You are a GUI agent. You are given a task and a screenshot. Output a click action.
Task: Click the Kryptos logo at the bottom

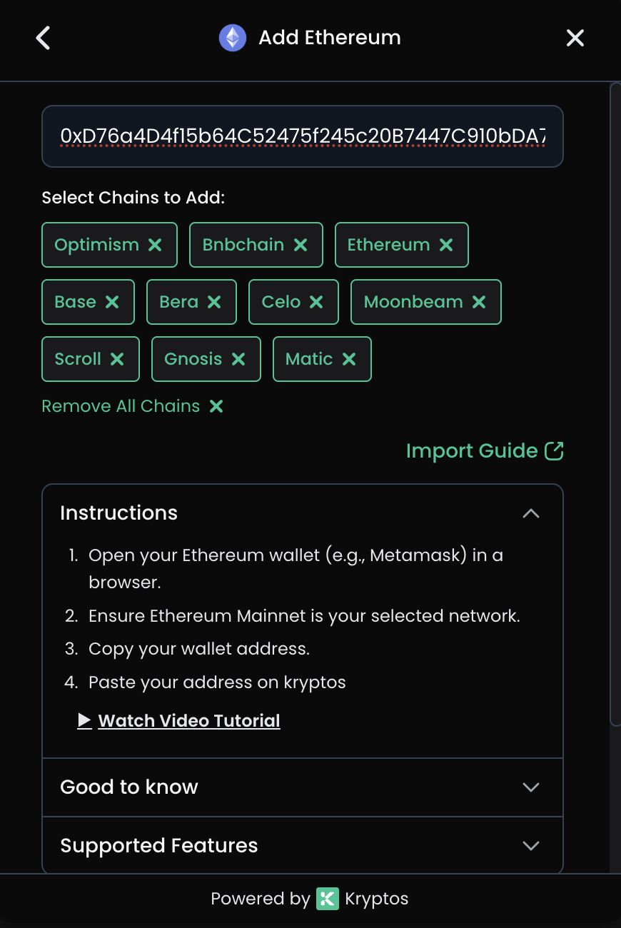[326, 899]
